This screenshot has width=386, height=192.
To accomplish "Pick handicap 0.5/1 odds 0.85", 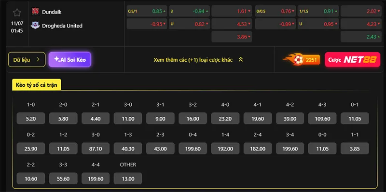I will point(147,11).
